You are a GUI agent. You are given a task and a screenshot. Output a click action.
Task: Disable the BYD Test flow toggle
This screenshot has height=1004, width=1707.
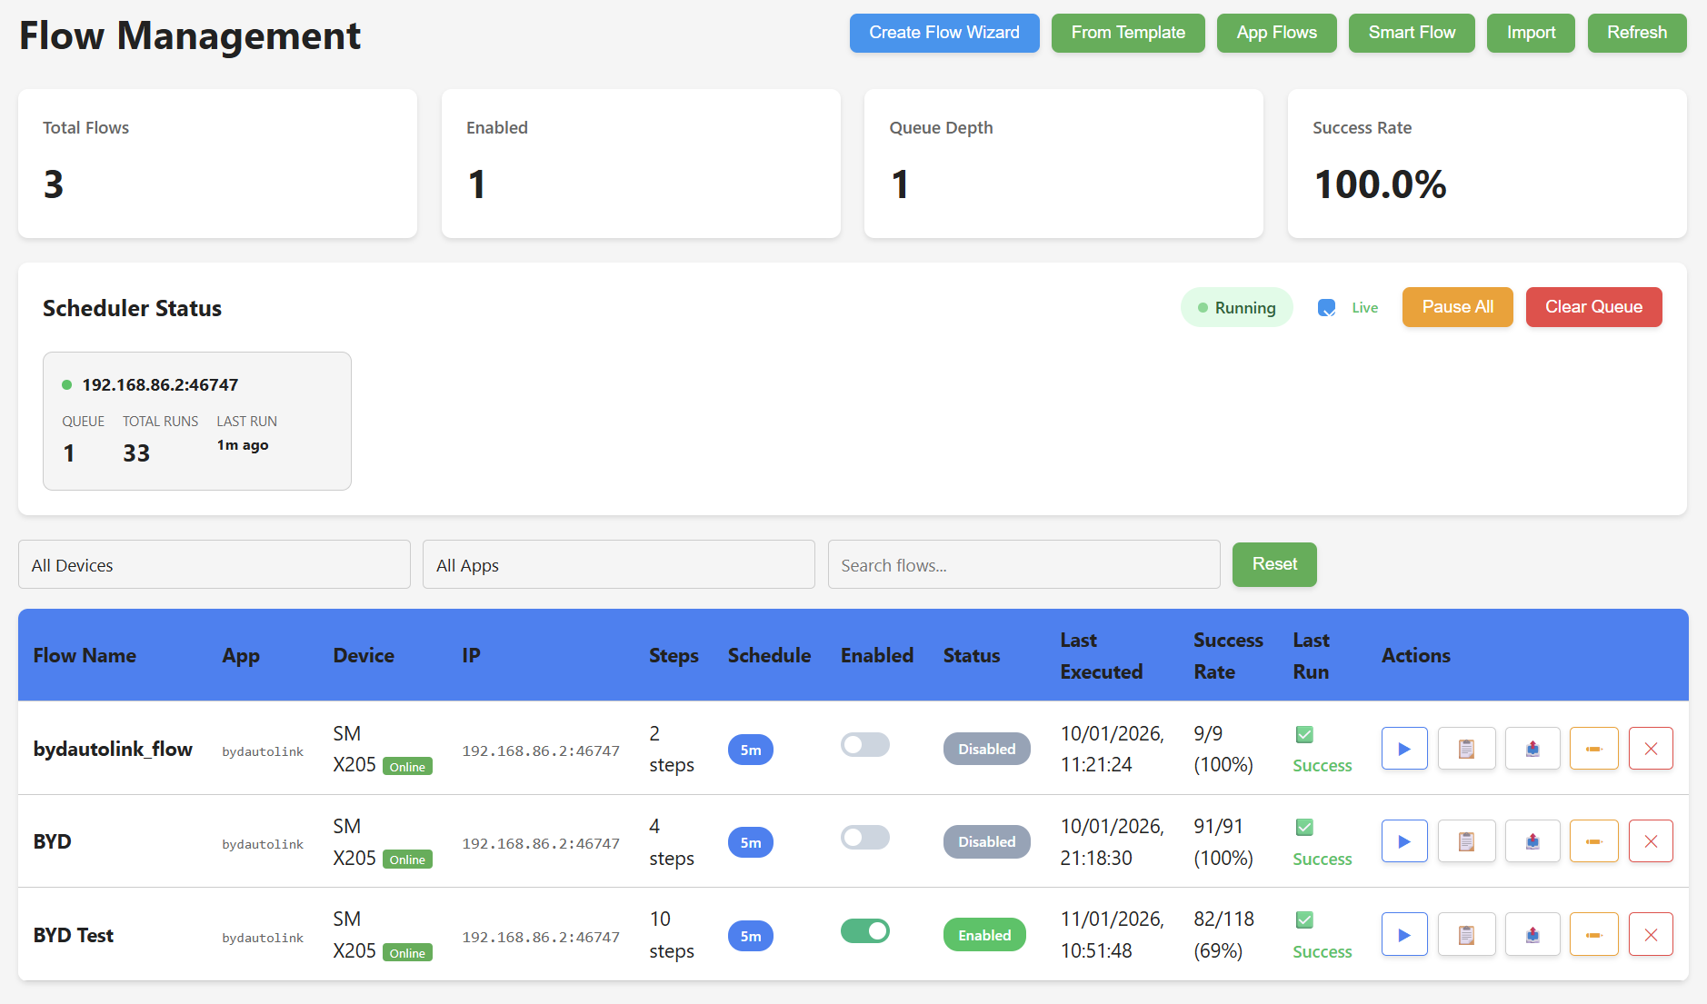864,930
